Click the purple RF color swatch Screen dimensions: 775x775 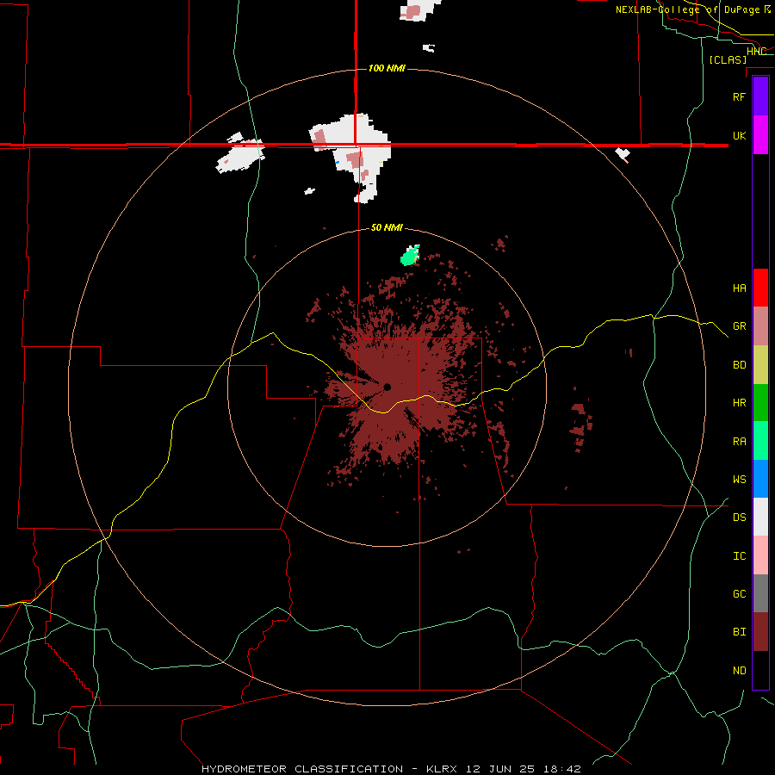(x=760, y=96)
